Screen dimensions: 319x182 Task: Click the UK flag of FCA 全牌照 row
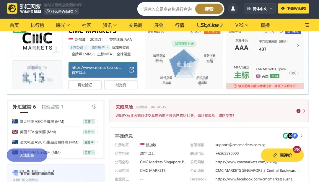15,132
